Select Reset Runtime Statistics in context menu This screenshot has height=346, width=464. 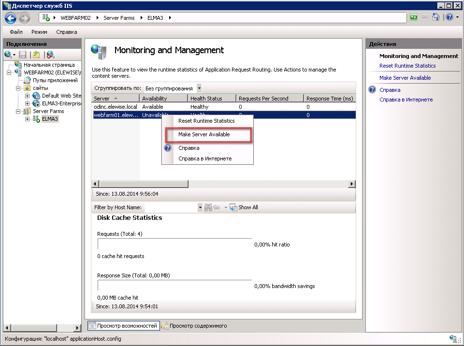point(206,121)
